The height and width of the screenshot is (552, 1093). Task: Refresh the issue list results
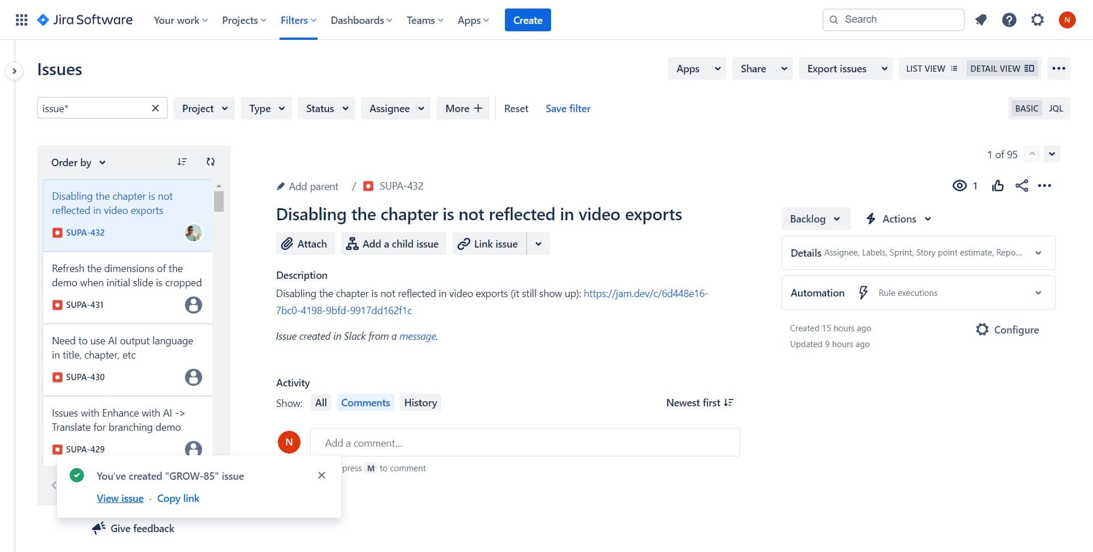[x=210, y=162]
